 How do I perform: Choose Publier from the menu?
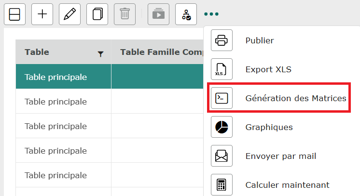point(259,40)
